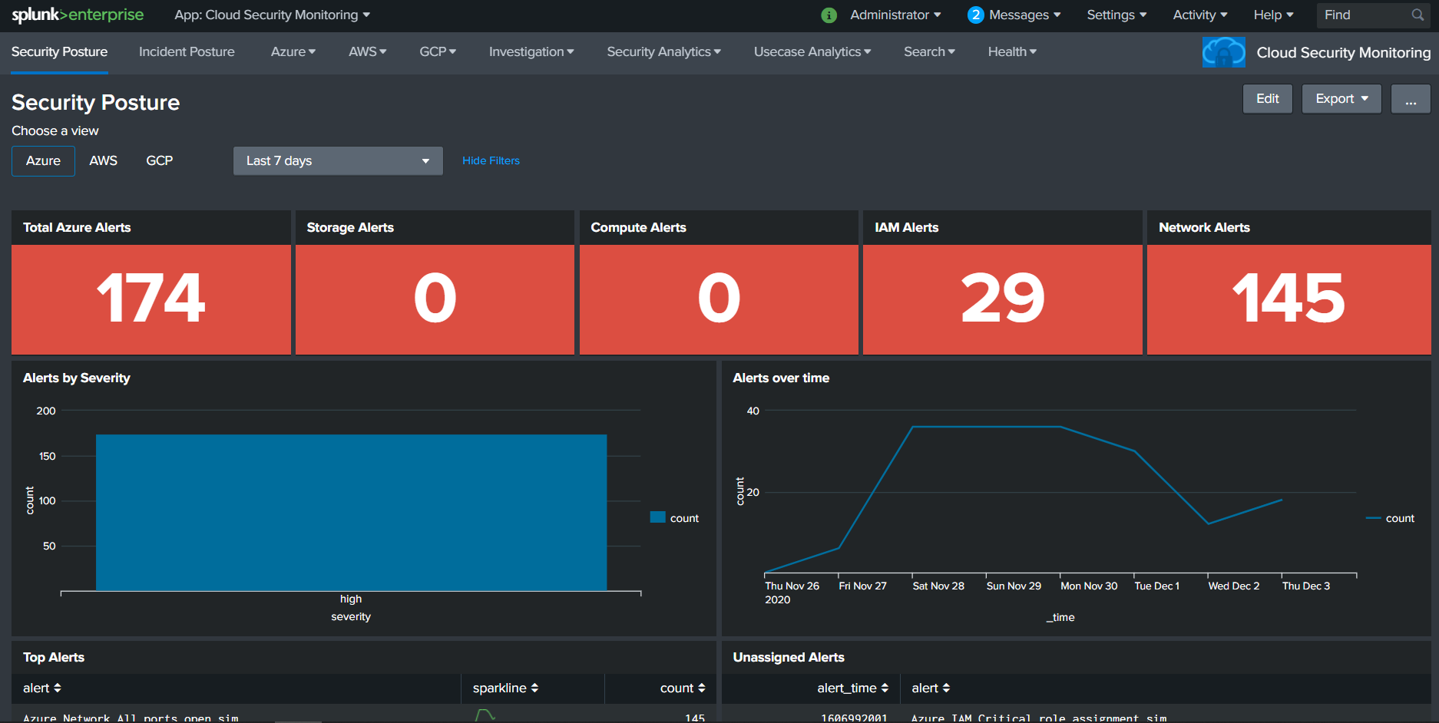Expand the GCP navigation menu
This screenshot has width=1439, height=723.
tap(438, 51)
